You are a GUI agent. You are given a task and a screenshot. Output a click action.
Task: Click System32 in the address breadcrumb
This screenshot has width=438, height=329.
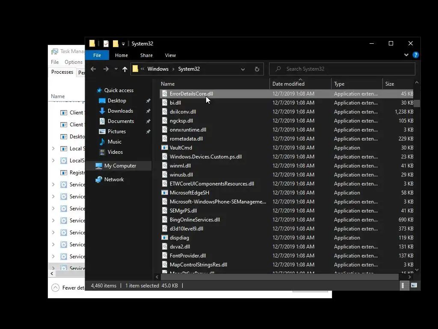pyautogui.click(x=189, y=69)
